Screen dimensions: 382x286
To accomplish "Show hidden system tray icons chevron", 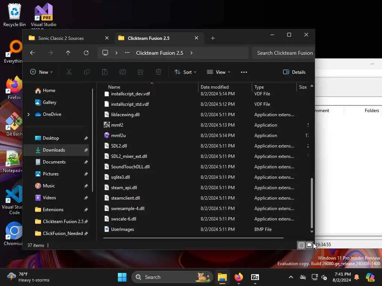I will click(x=291, y=277).
